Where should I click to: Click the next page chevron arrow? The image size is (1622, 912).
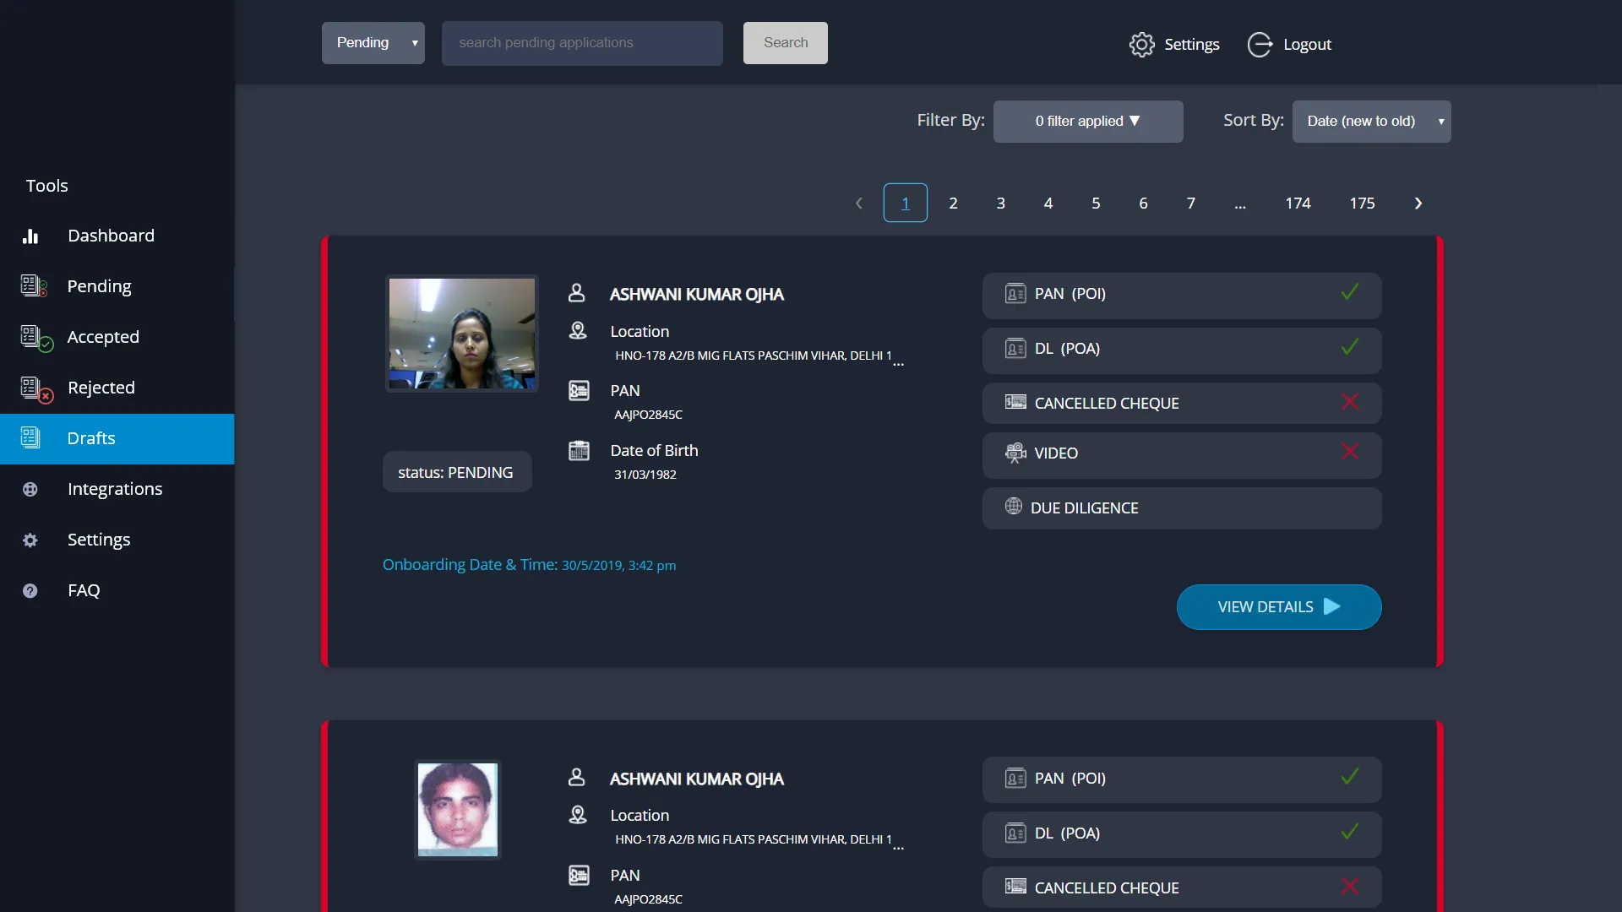point(1418,204)
